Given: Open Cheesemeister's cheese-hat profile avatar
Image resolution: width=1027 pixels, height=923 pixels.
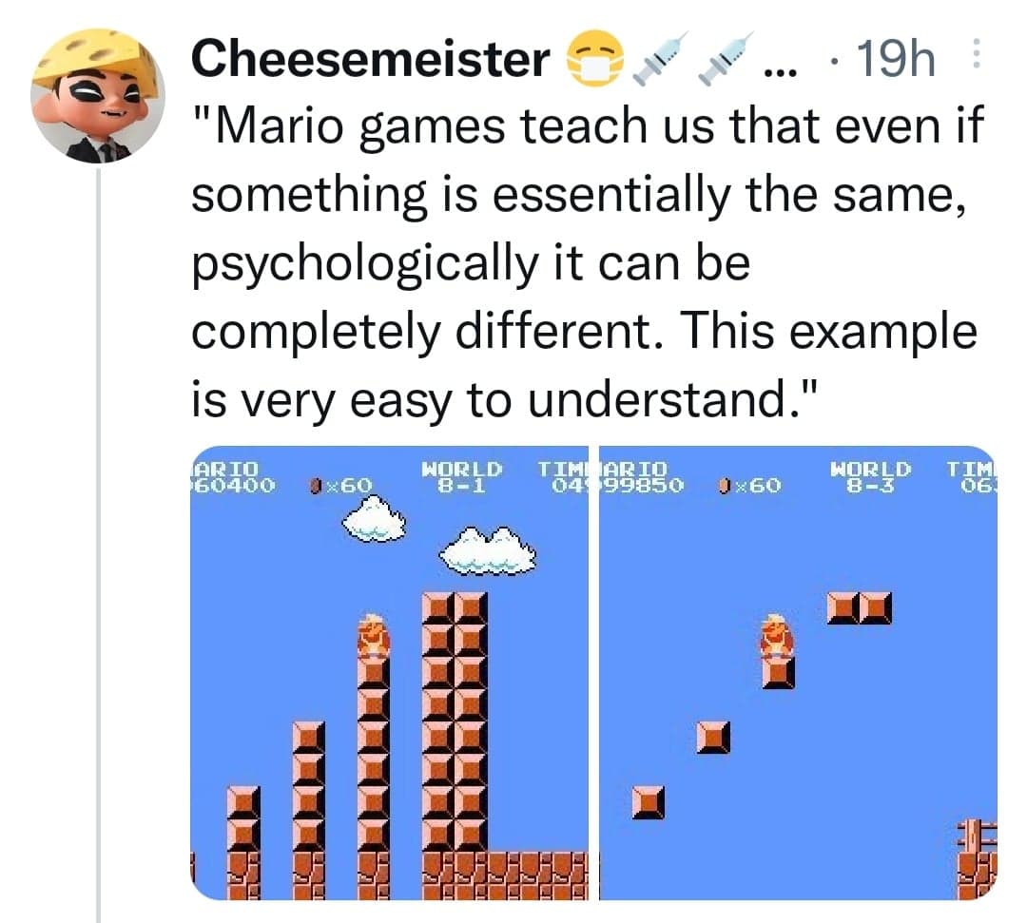Looking at the screenshot, I should coord(98,96).
